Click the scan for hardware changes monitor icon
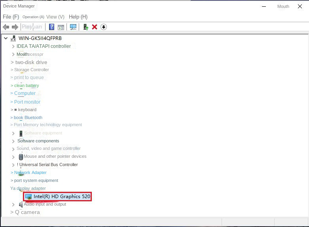The width and height of the screenshot is (309, 227). pyautogui.click(x=73, y=27)
